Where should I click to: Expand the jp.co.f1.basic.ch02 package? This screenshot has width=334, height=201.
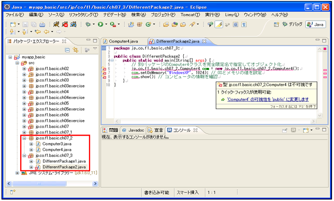(24, 68)
